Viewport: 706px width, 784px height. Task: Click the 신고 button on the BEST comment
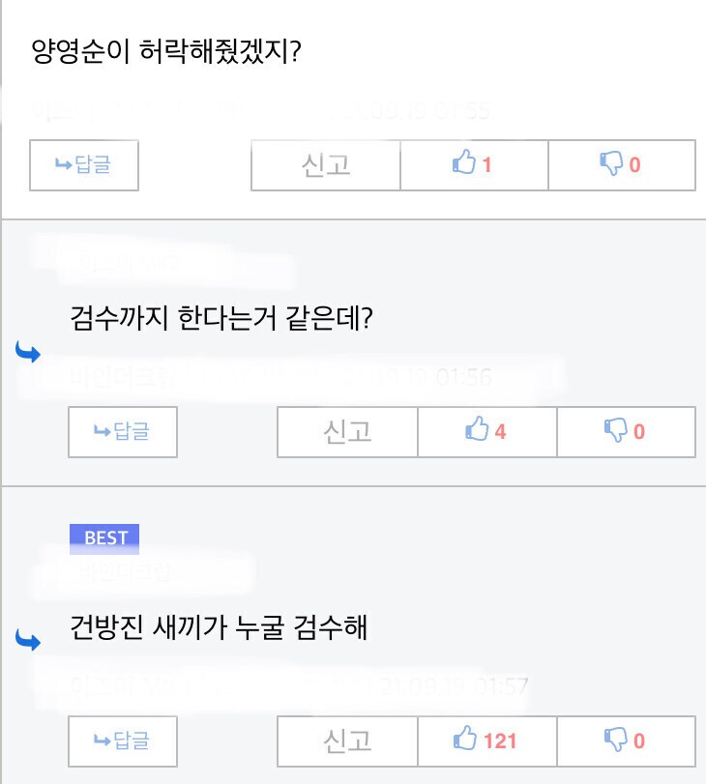tap(346, 741)
